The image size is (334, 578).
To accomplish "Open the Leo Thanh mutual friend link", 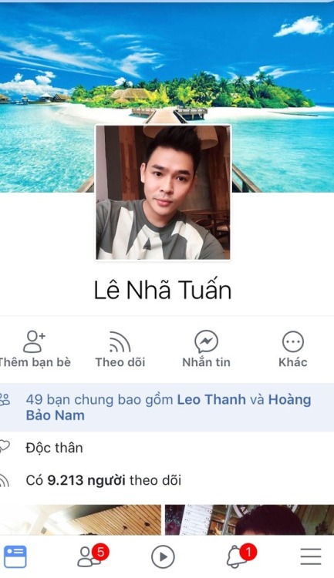I will click(x=211, y=399).
